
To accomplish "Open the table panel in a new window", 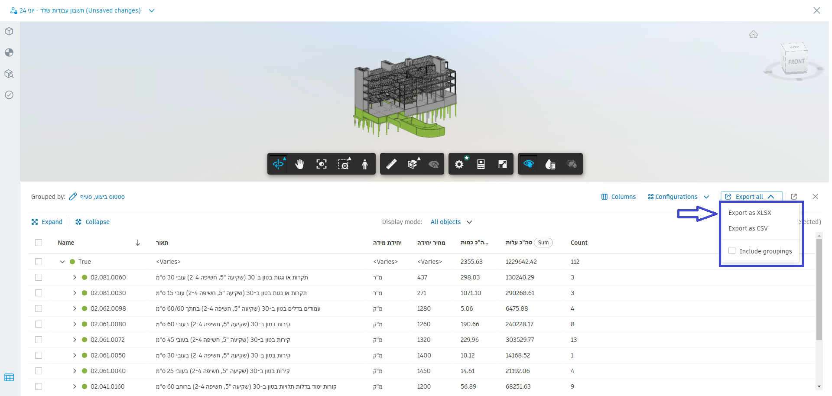I will coord(794,197).
